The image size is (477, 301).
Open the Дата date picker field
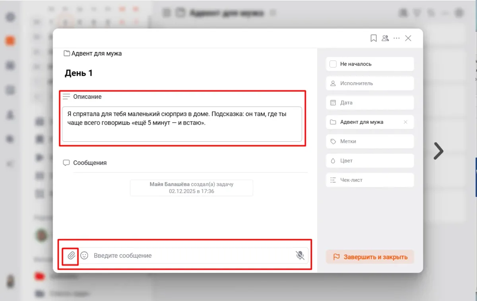(x=370, y=102)
